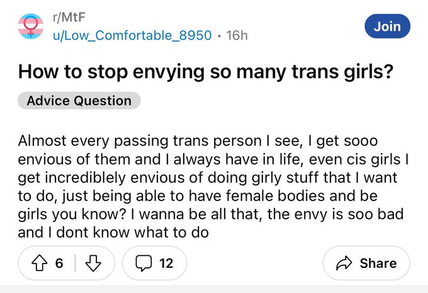This screenshot has width=428, height=293.
Task: Click the post body text paragraph
Action: pyautogui.click(x=213, y=187)
